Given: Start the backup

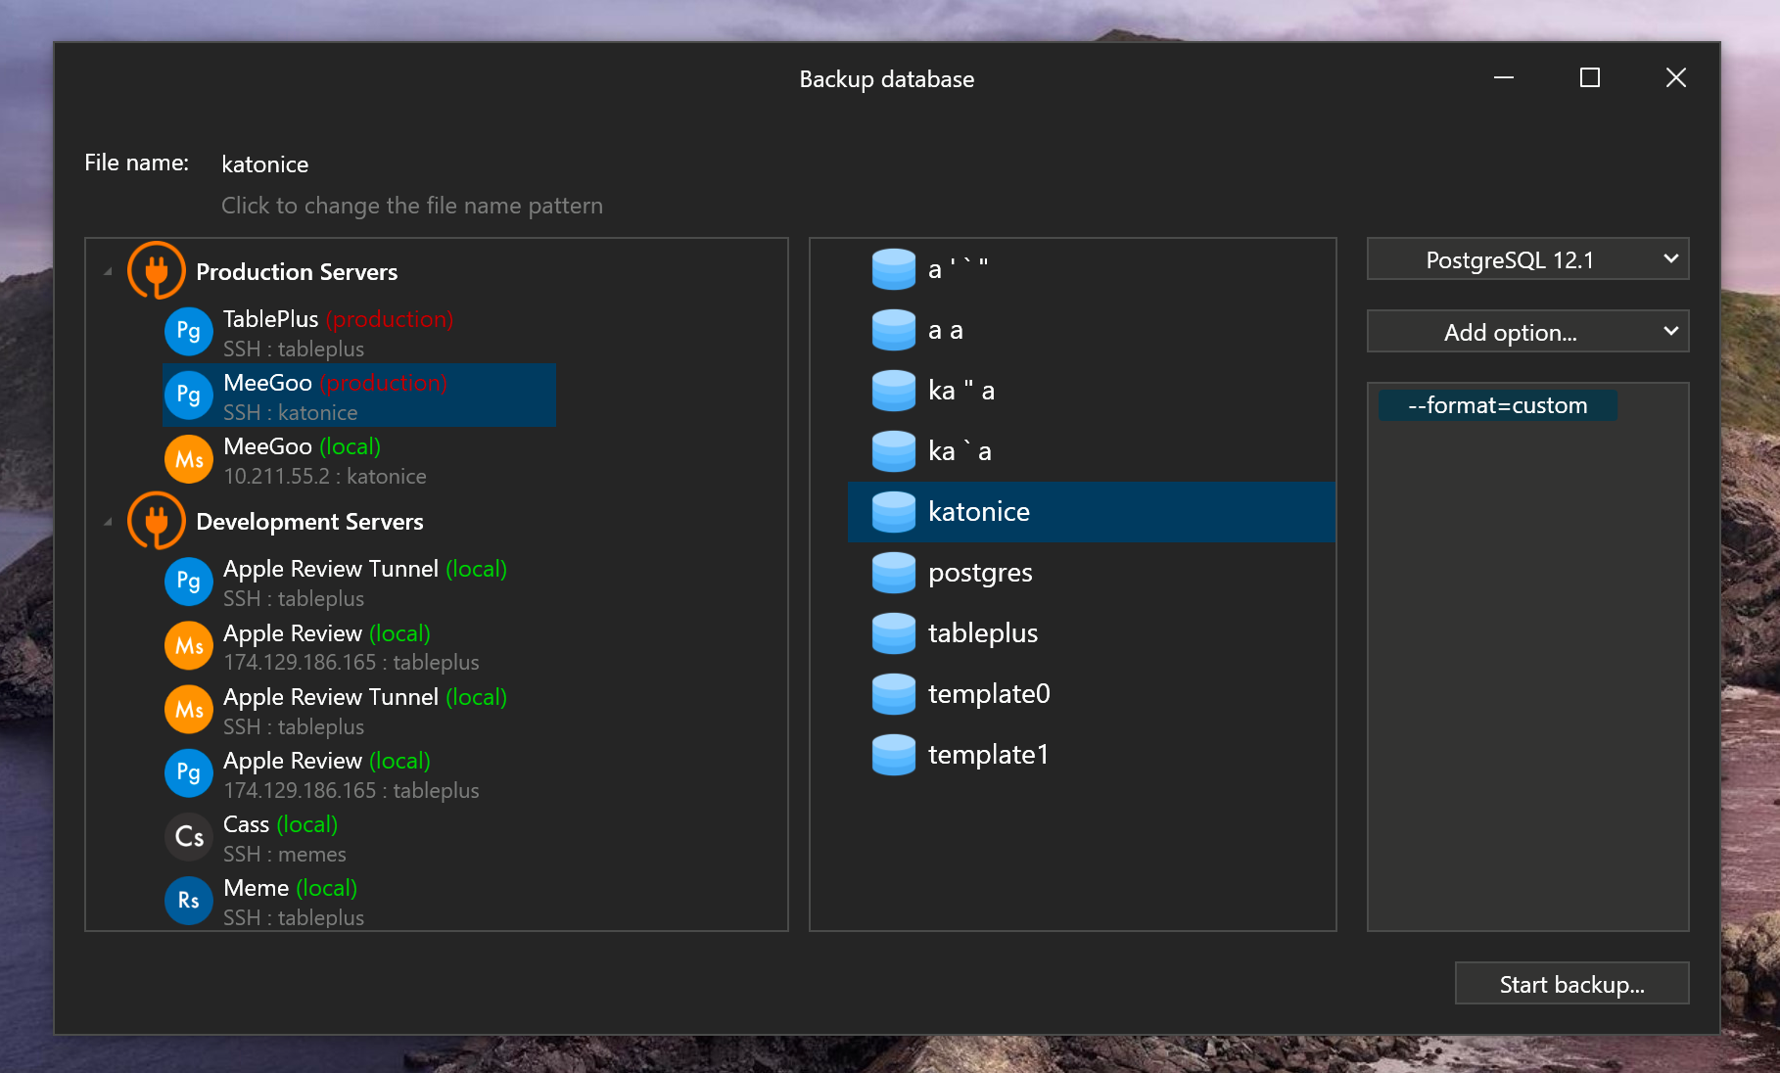Looking at the screenshot, I should coord(1571,984).
